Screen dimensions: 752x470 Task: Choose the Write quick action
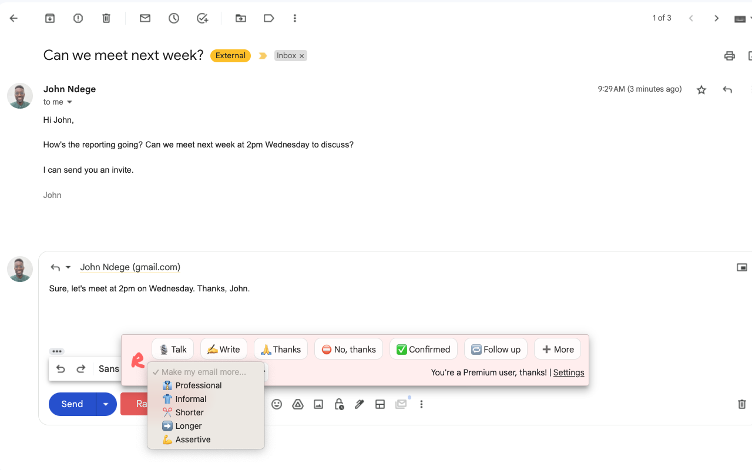223,349
